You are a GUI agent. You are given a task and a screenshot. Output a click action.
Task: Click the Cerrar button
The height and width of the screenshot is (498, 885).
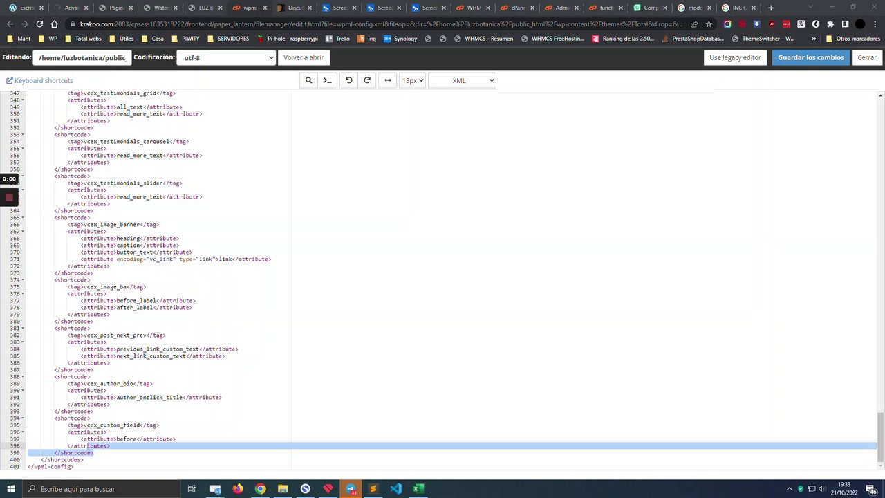click(x=867, y=57)
